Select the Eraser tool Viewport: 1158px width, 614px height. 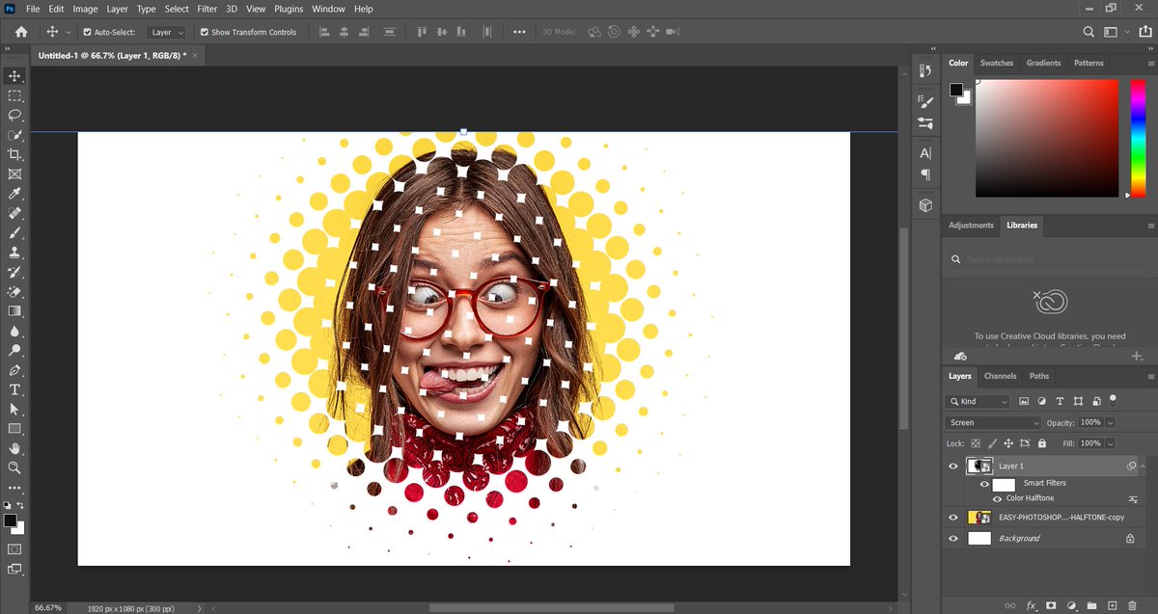coord(14,291)
